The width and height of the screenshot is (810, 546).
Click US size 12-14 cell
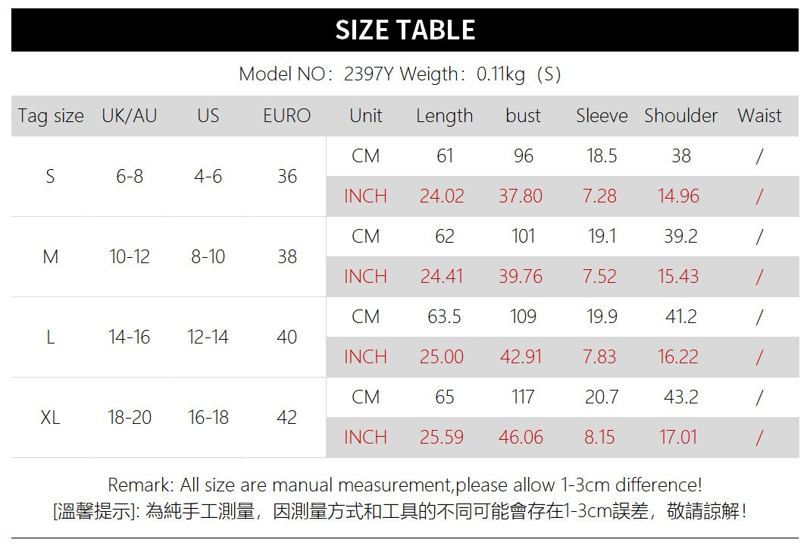[208, 337]
